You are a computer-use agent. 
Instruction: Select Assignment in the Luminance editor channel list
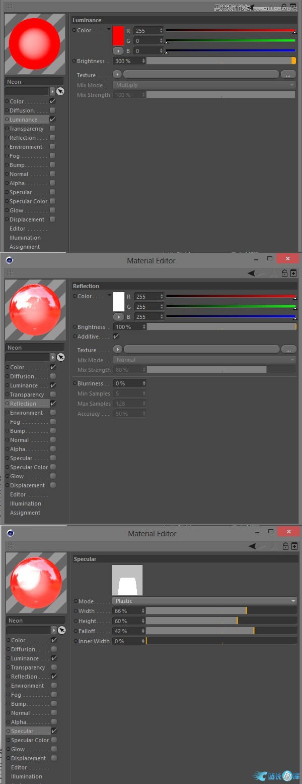(24, 247)
